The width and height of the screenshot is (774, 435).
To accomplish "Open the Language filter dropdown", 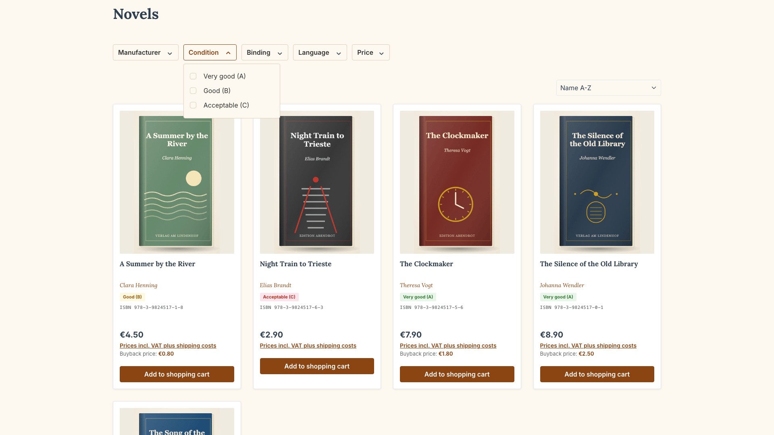I will 320,52.
